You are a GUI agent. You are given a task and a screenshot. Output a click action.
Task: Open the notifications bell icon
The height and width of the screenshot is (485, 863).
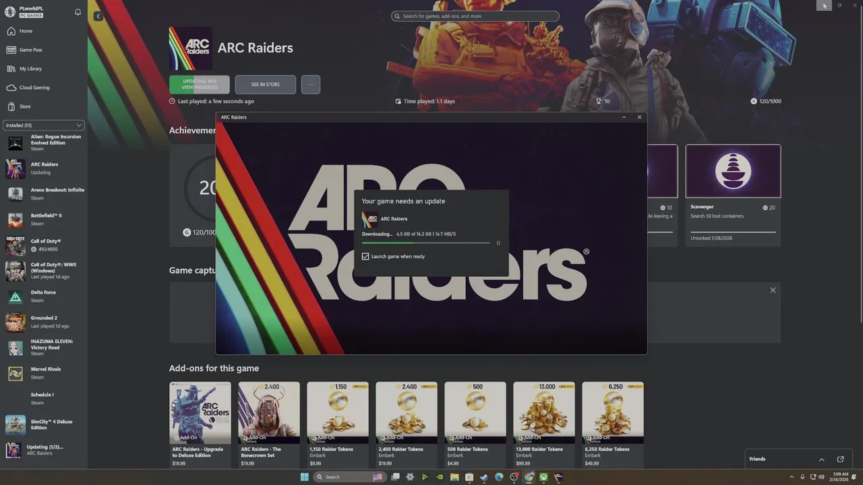tap(78, 12)
